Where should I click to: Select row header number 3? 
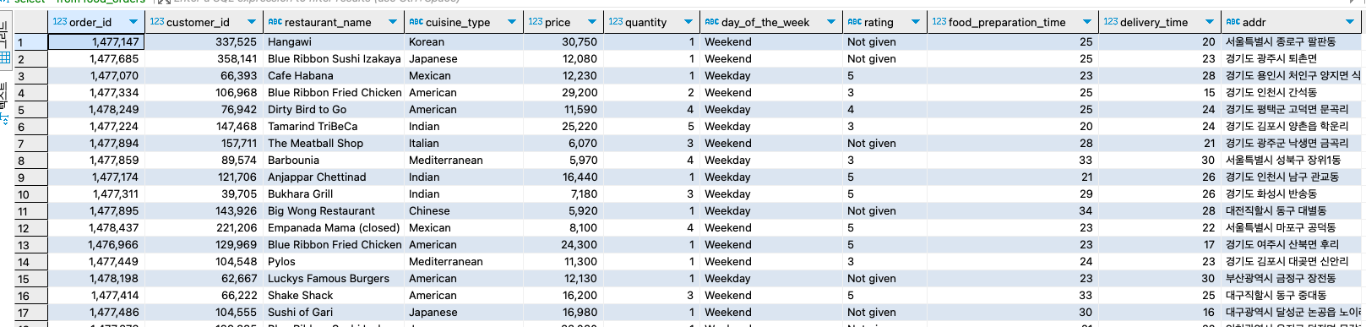[x=30, y=76]
